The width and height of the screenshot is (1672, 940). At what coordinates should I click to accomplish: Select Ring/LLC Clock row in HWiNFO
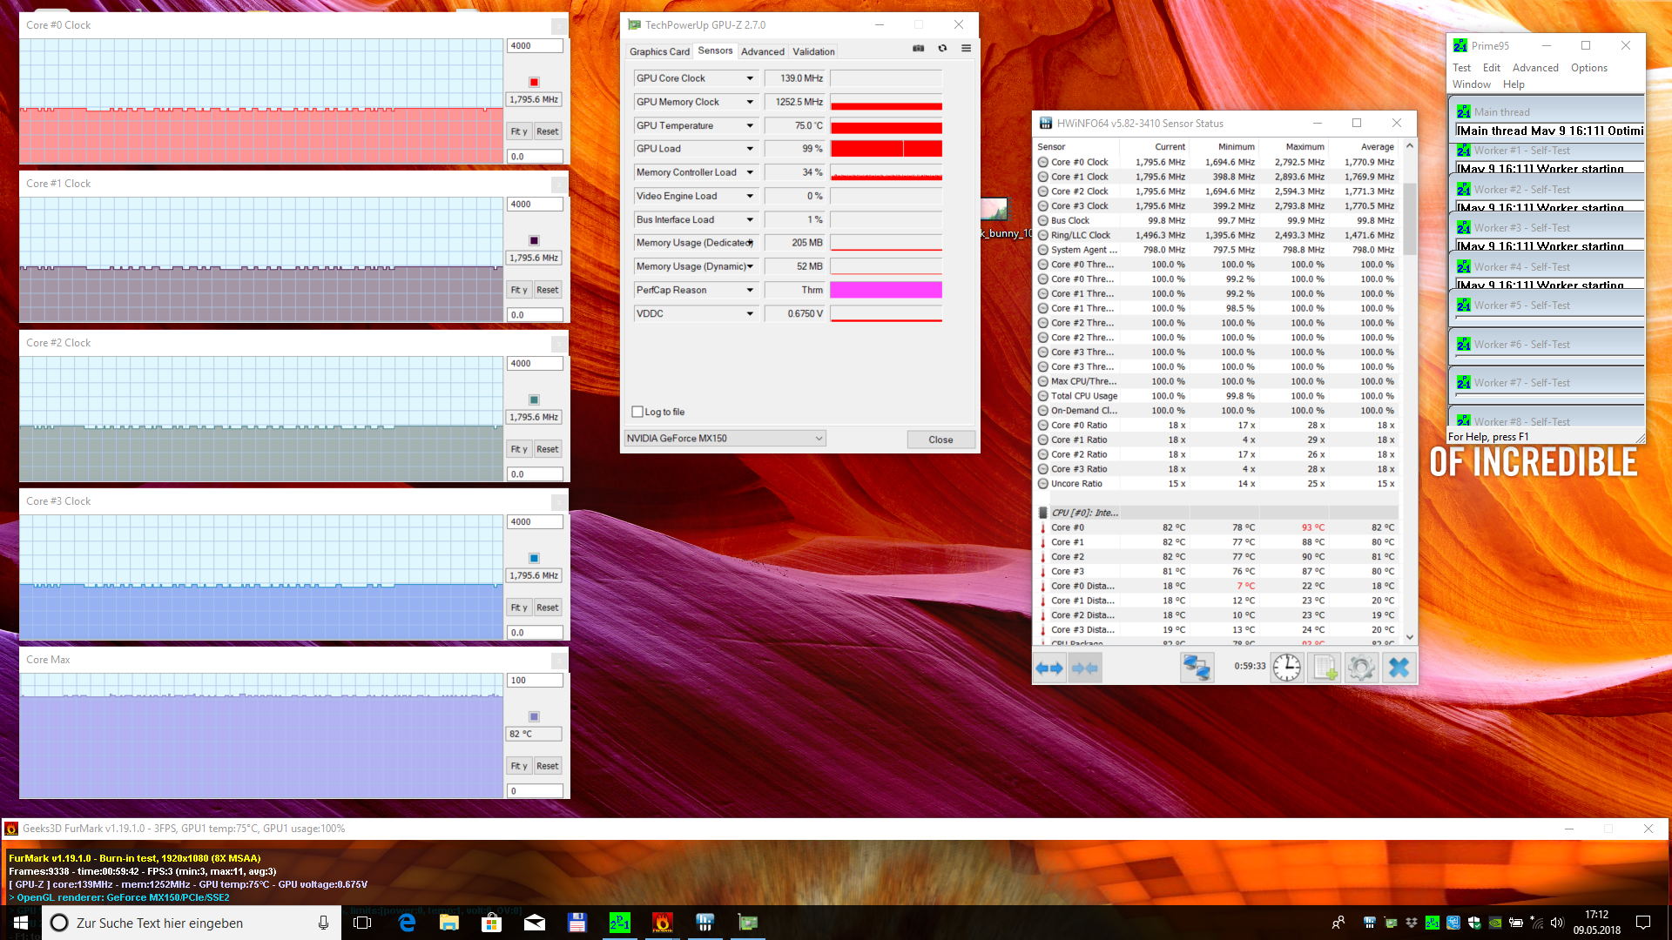(1217, 235)
